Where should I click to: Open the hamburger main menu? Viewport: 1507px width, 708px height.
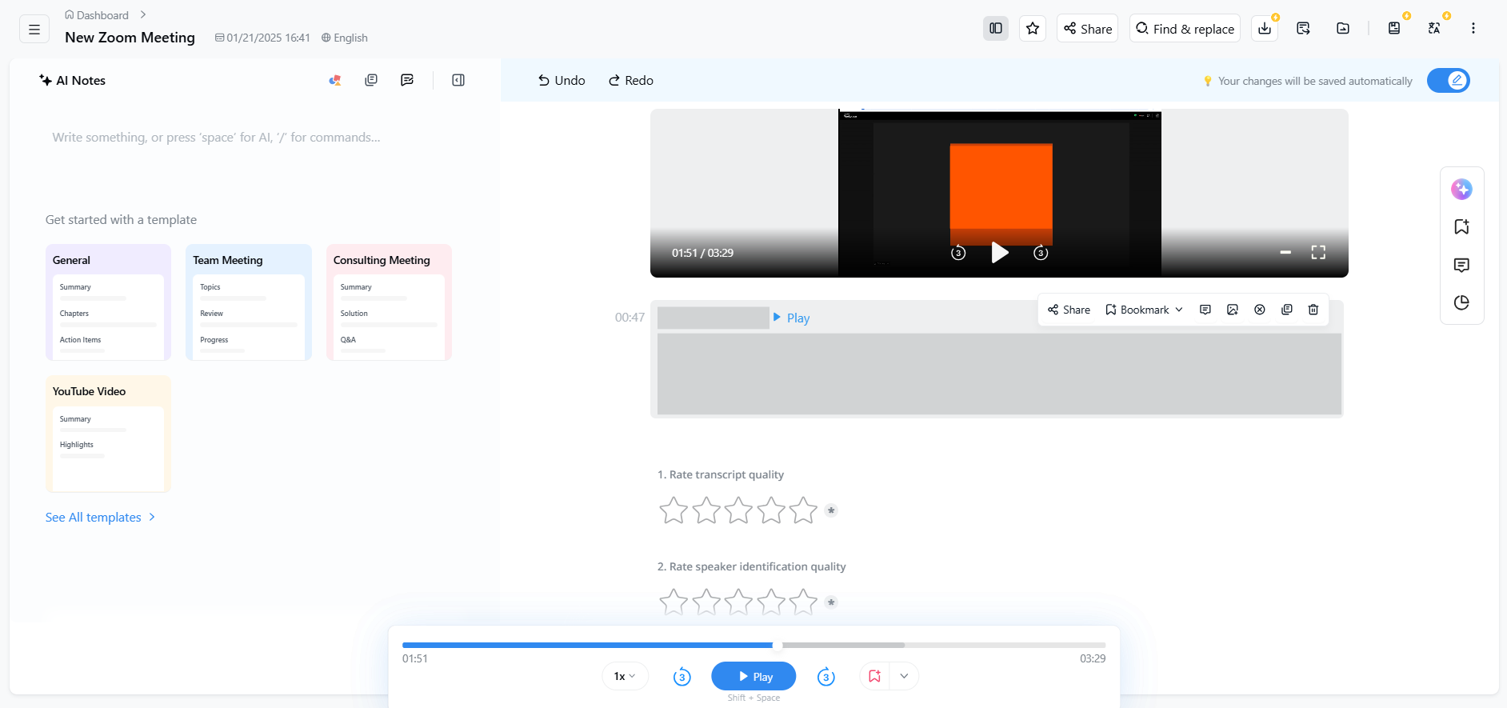[34, 30]
